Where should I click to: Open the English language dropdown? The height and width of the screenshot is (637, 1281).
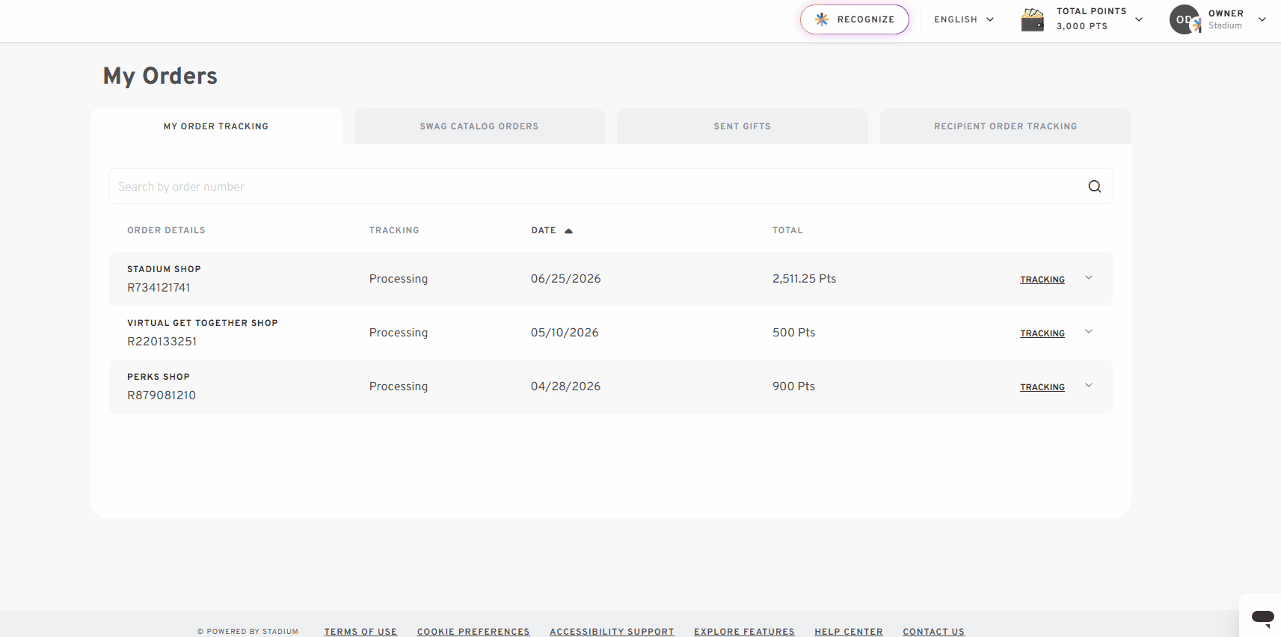click(964, 19)
